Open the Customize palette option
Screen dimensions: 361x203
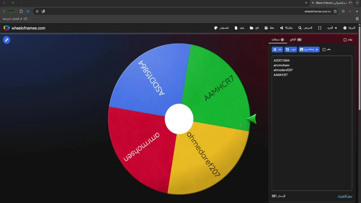click(221, 28)
